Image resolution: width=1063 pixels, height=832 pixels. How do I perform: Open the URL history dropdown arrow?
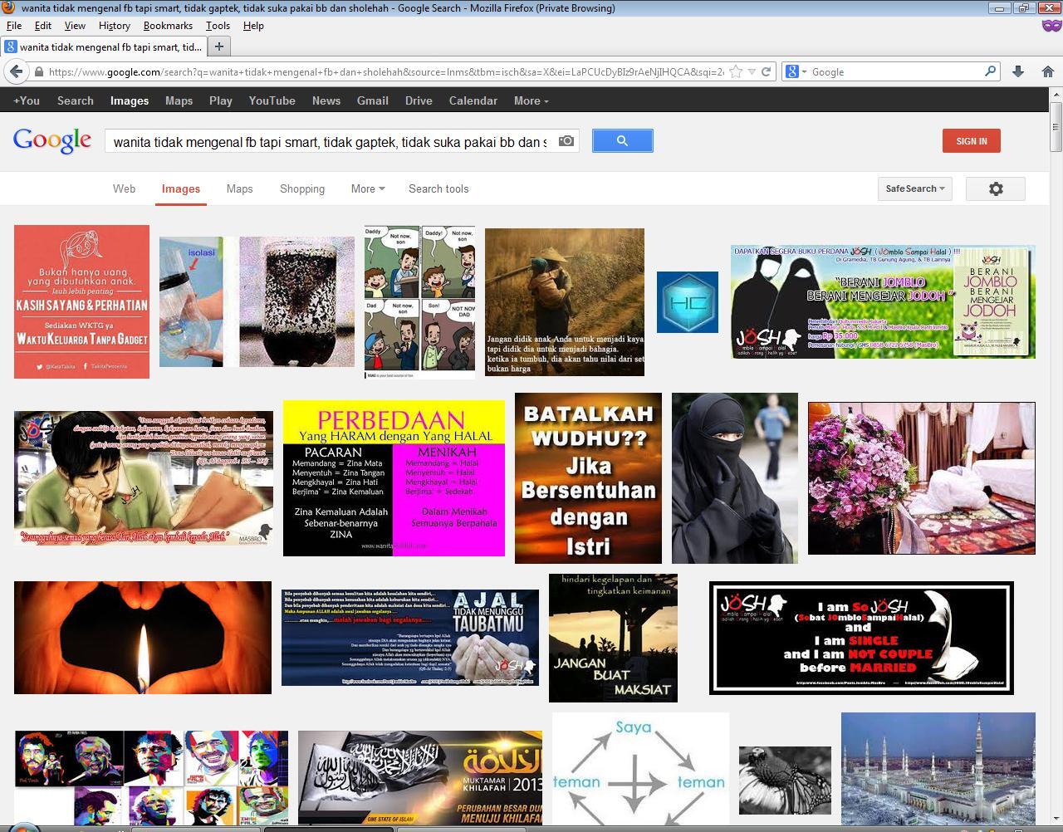(x=752, y=71)
